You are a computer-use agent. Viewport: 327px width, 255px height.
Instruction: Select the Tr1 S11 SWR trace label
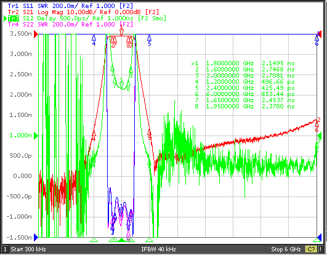pyautogui.click(x=70, y=6)
